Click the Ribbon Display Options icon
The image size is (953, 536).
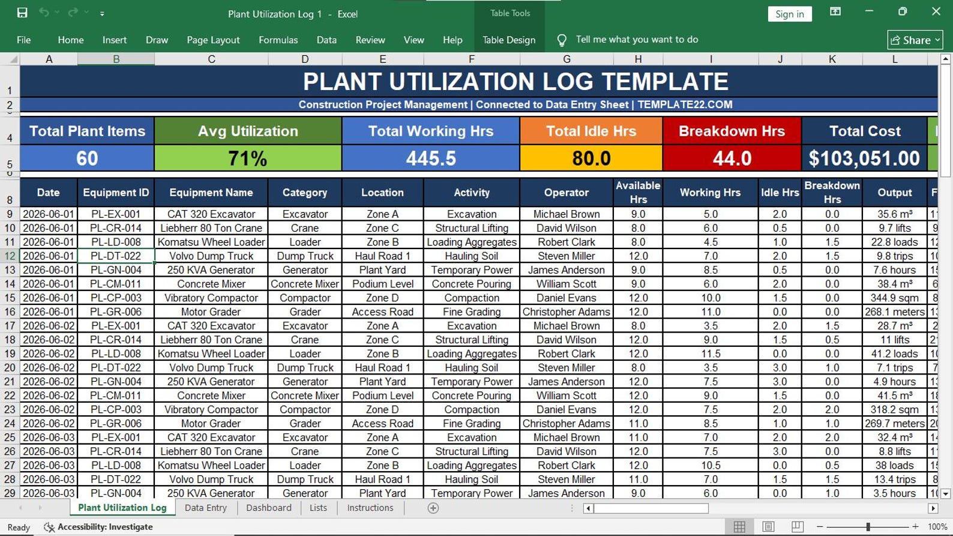tap(835, 12)
